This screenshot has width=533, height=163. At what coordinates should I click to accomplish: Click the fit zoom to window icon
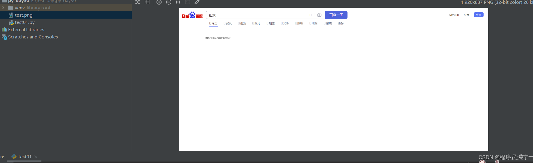pyautogui.click(x=188, y=2)
